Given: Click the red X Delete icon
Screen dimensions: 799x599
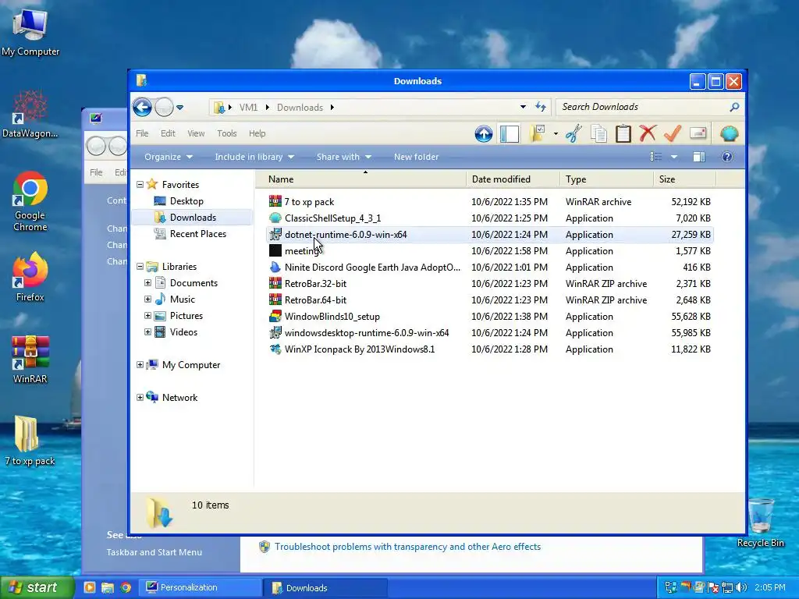Looking at the screenshot, I should [x=648, y=134].
